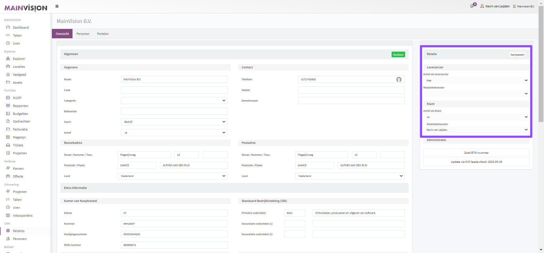Screen dimensions: 544x253
Task: Click the Zoek BTW nummer button
Action: 476,153
